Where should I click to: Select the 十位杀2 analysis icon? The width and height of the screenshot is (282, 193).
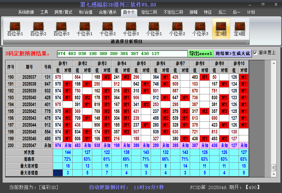(108, 29)
